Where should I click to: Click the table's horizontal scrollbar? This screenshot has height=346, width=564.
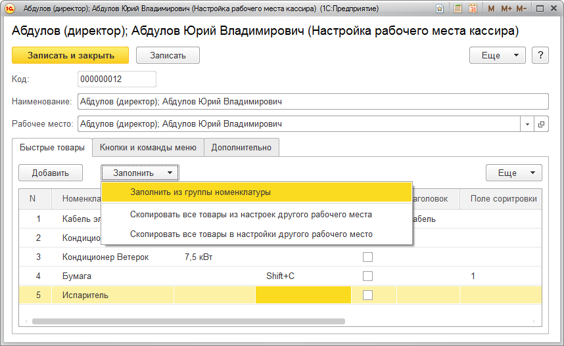tap(189, 321)
